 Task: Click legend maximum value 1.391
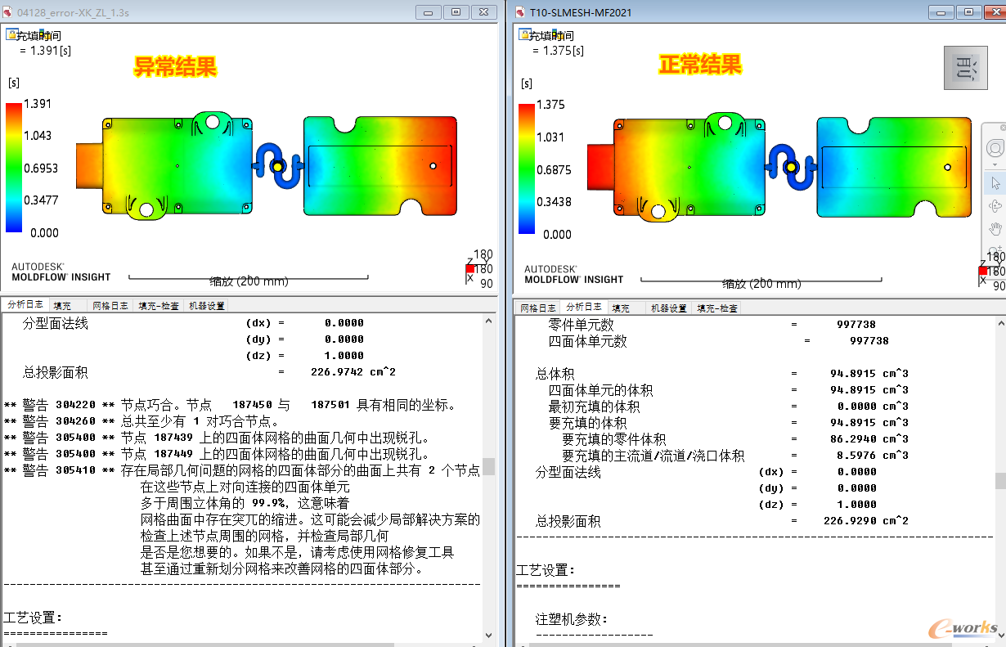tap(38, 103)
